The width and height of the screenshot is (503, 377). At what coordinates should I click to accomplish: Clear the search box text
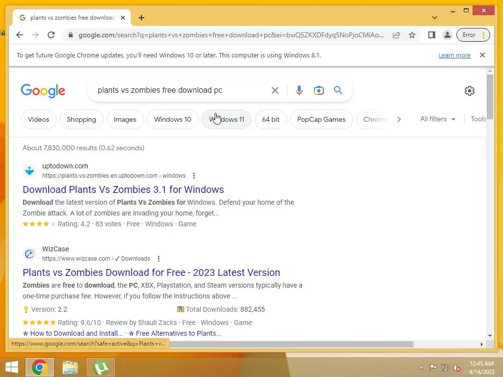[x=275, y=90]
